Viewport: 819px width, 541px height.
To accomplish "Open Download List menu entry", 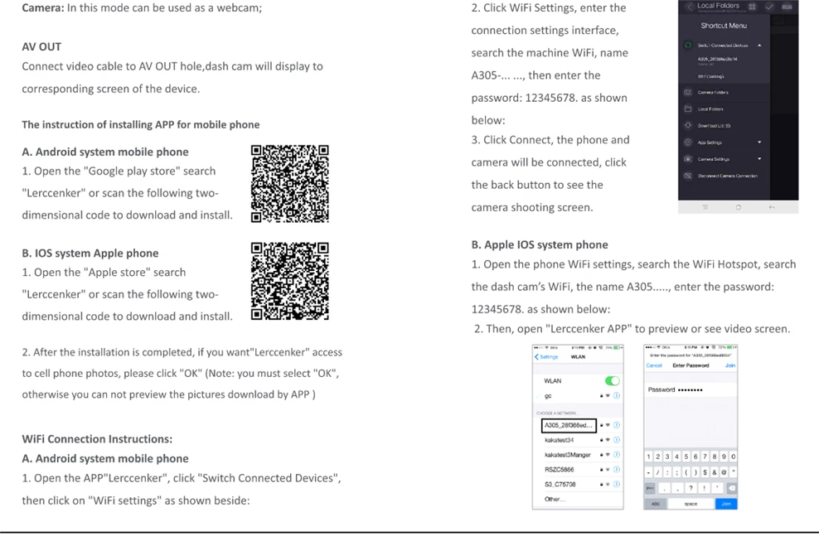I will coord(714,126).
